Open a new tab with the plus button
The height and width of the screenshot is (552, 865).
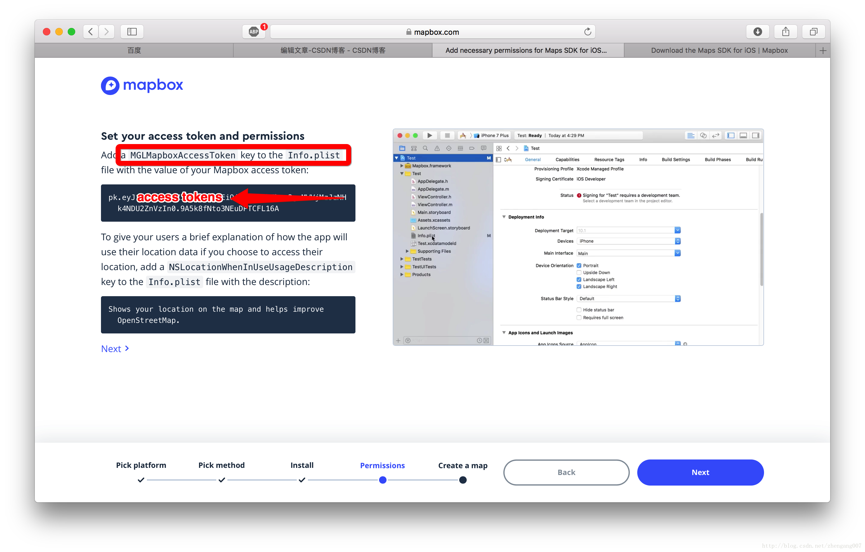click(823, 51)
